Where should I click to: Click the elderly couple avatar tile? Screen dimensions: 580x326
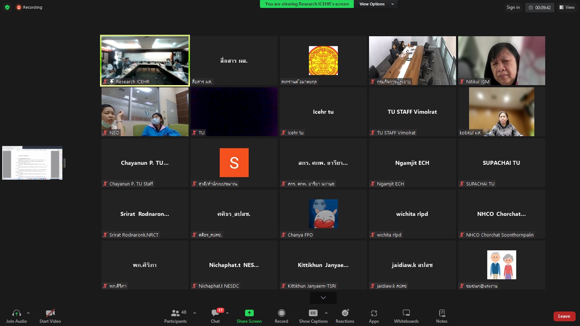(x=502, y=265)
